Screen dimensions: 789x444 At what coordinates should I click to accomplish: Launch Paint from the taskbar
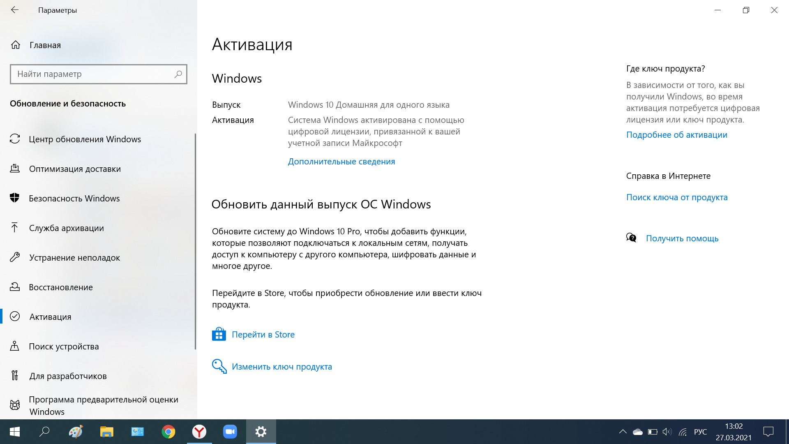click(76, 432)
